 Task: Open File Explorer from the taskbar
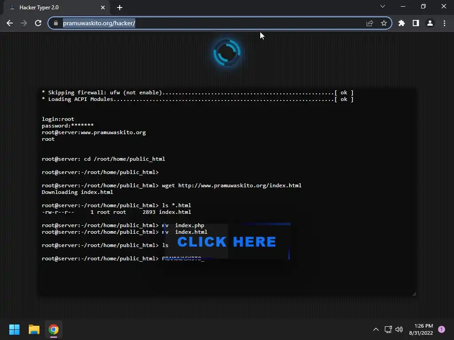point(34,329)
